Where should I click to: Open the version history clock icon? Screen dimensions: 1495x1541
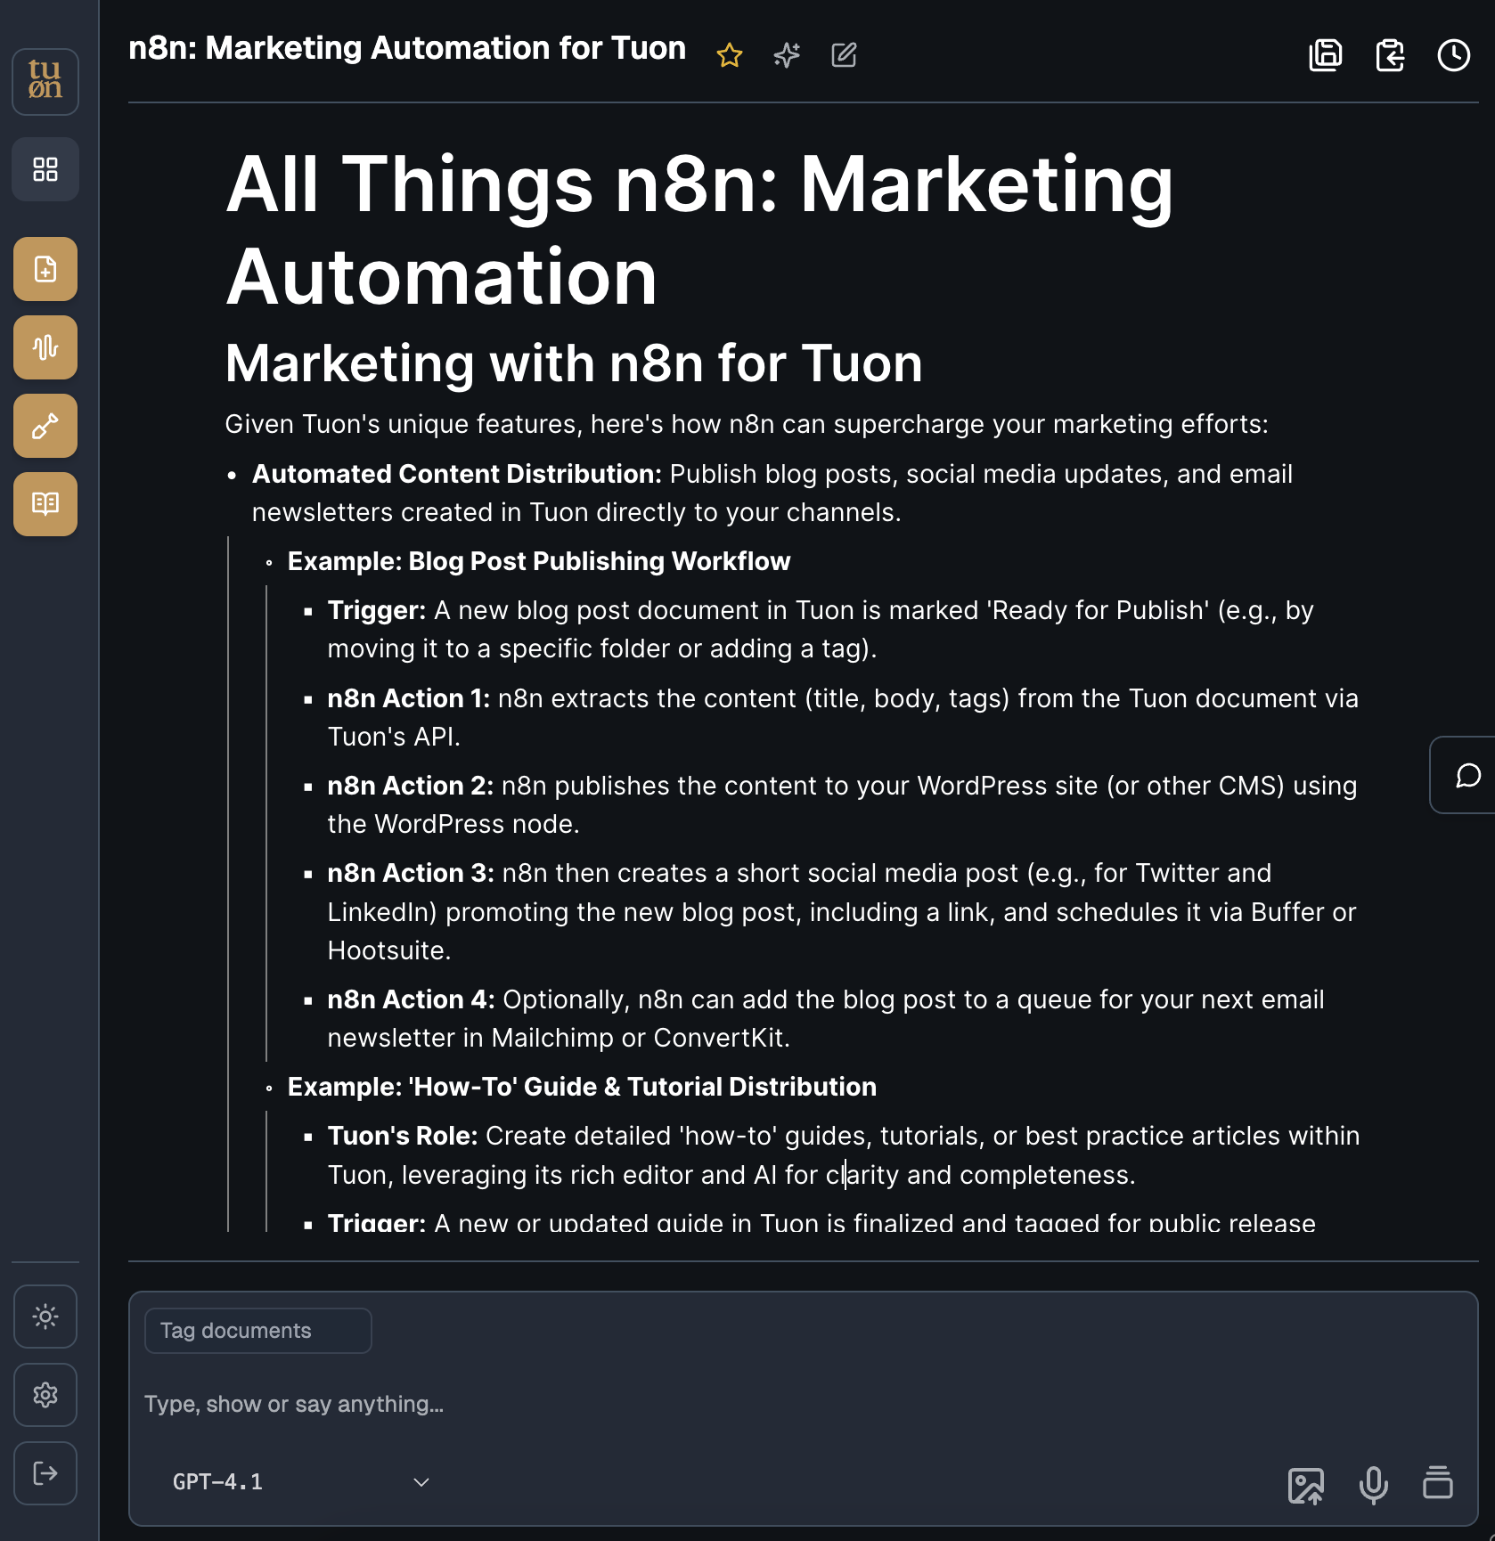tap(1454, 55)
